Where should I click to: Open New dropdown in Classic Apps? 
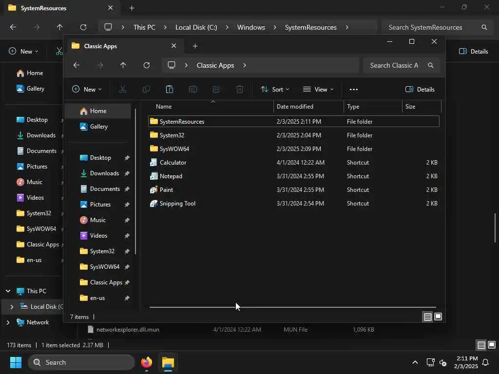[87, 90]
